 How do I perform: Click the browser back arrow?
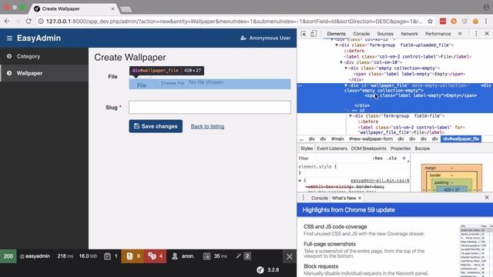tap(7, 21)
